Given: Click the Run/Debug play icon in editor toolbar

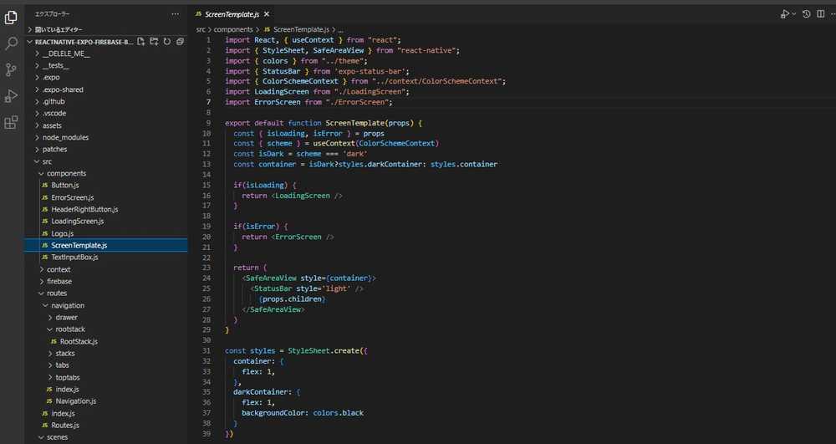Looking at the screenshot, I should [785, 14].
